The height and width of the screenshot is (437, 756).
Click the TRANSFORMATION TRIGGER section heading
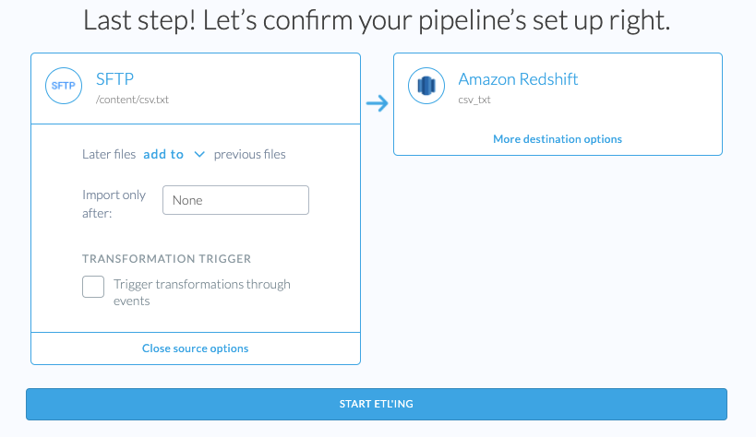(166, 259)
